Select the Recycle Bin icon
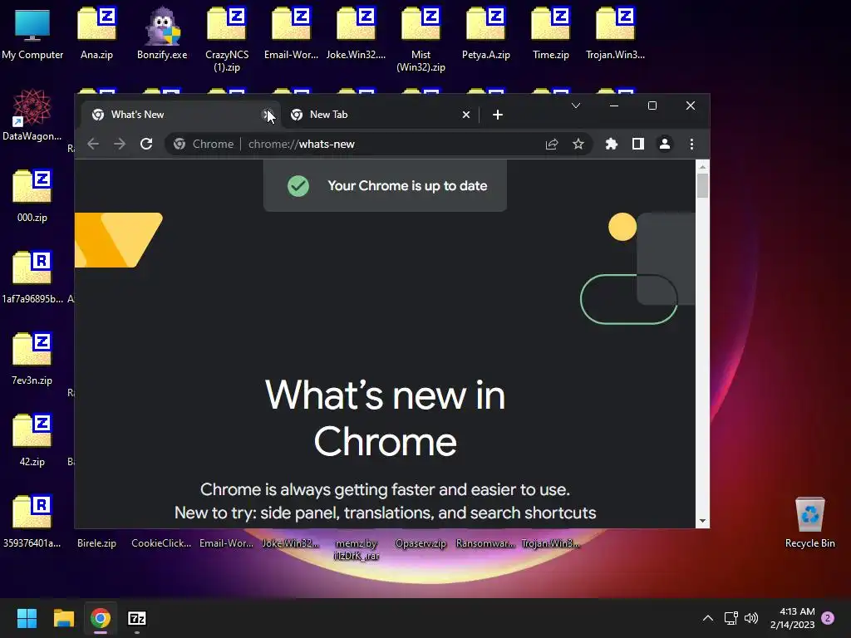The image size is (851, 638). point(809,521)
